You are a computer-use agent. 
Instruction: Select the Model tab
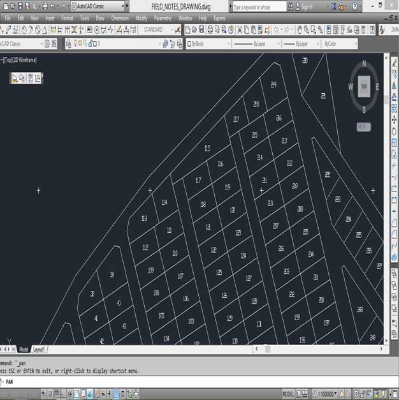click(x=24, y=350)
